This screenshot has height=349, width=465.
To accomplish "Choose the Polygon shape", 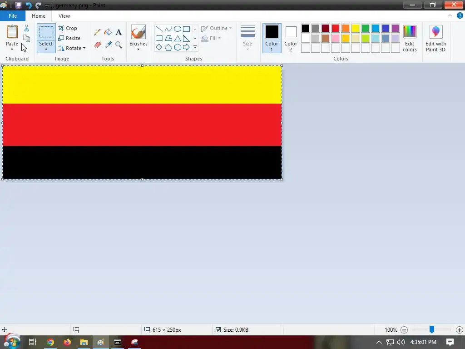I will click(x=168, y=38).
